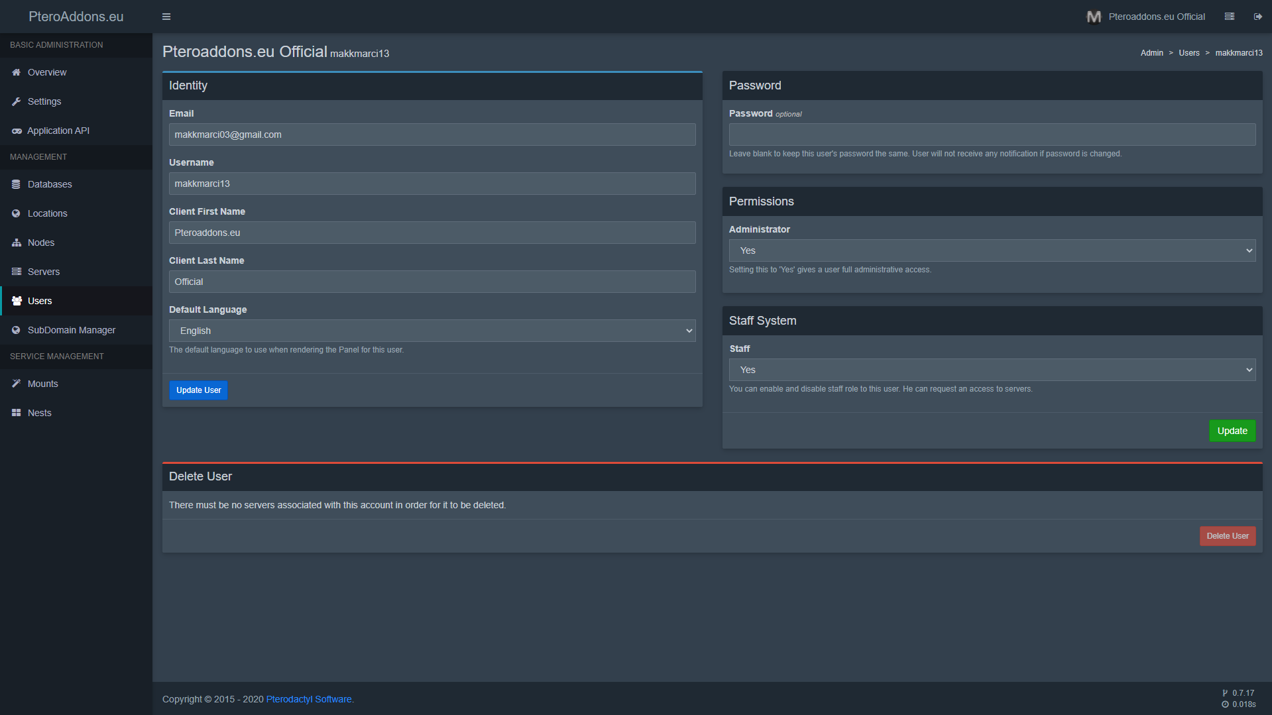This screenshot has width=1272, height=715.
Task: Click the Nodes sitemap icon
Action: tap(17, 243)
